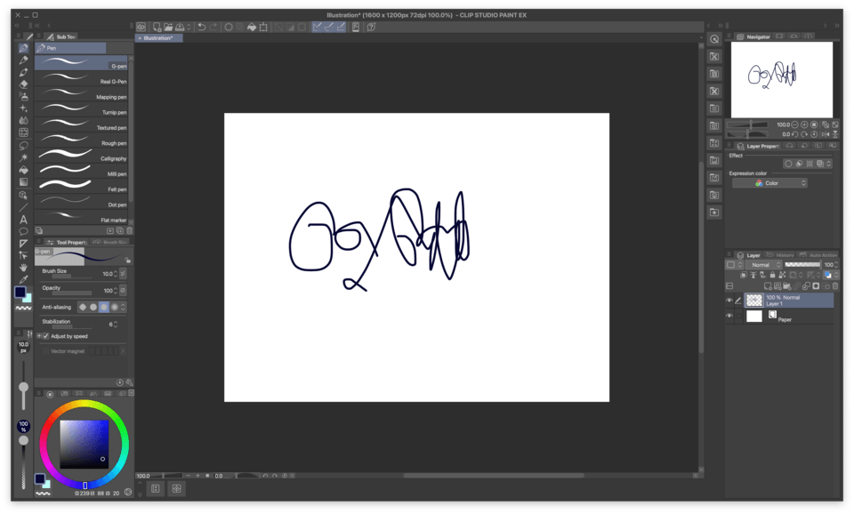Open the layer blending mode Normal dropdown

(x=763, y=265)
